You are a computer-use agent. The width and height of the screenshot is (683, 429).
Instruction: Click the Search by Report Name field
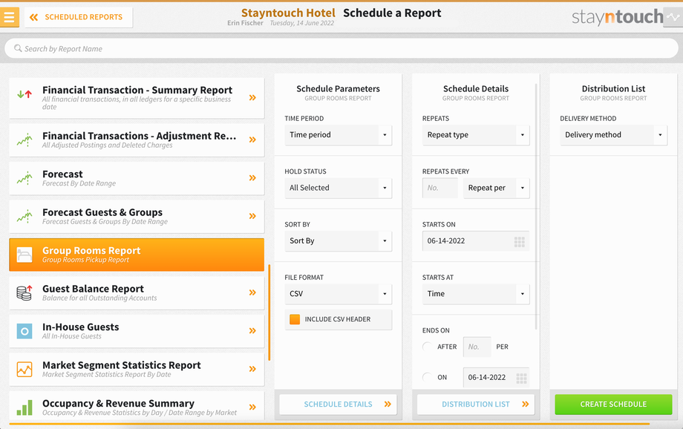click(x=341, y=48)
